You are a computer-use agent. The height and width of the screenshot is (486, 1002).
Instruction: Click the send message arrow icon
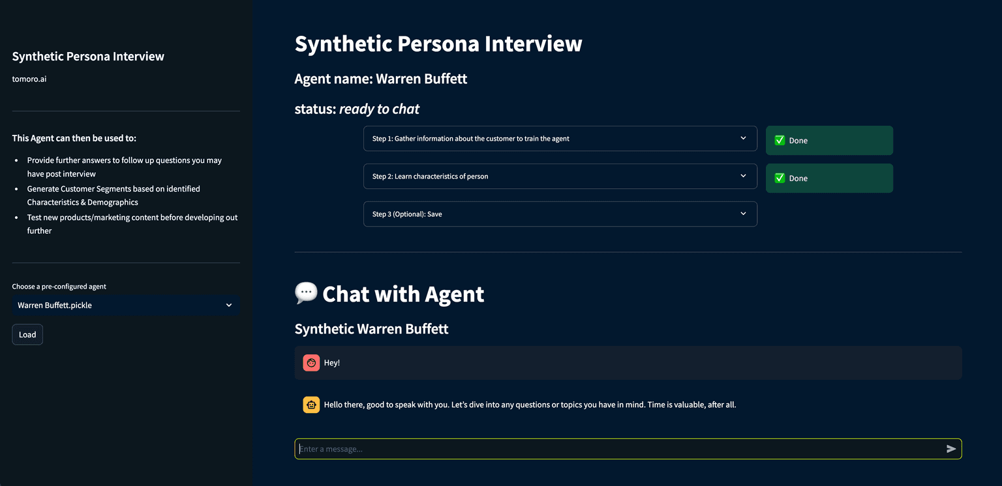point(951,449)
